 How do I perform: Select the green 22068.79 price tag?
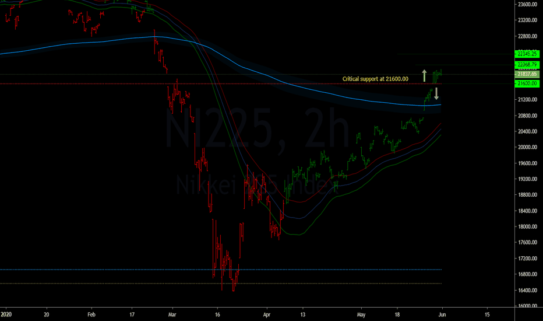(x=527, y=65)
